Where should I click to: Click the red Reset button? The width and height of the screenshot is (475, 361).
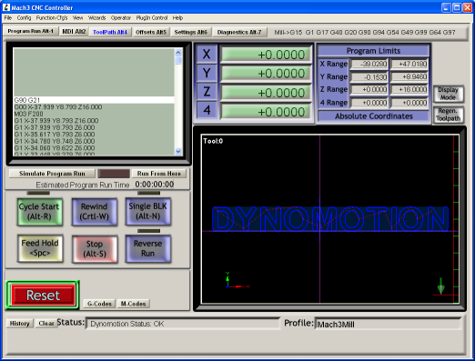43,296
